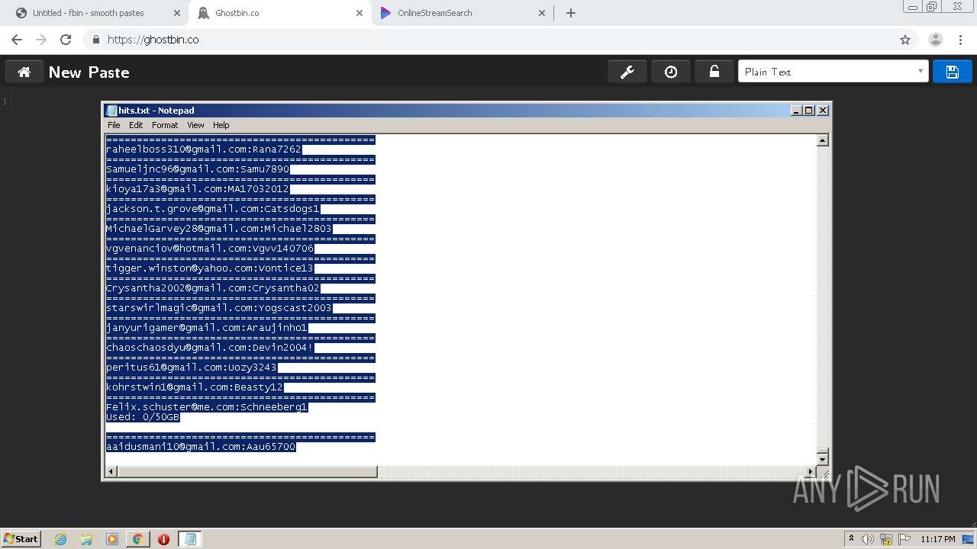Minimize the hits.txt Notepad window
This screenshot has height=549, width=977.
pyautogui.click(x=797, y=111)
